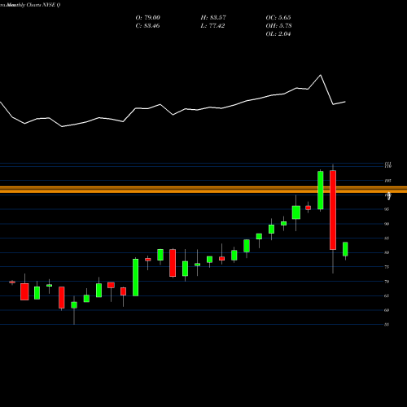Screen dimensions: 407x407
Task: Click the 90 price axis label
Action: (387, 224)
